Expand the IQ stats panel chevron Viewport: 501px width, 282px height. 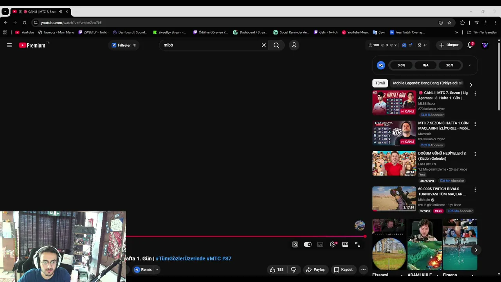(x=470, y=65)
